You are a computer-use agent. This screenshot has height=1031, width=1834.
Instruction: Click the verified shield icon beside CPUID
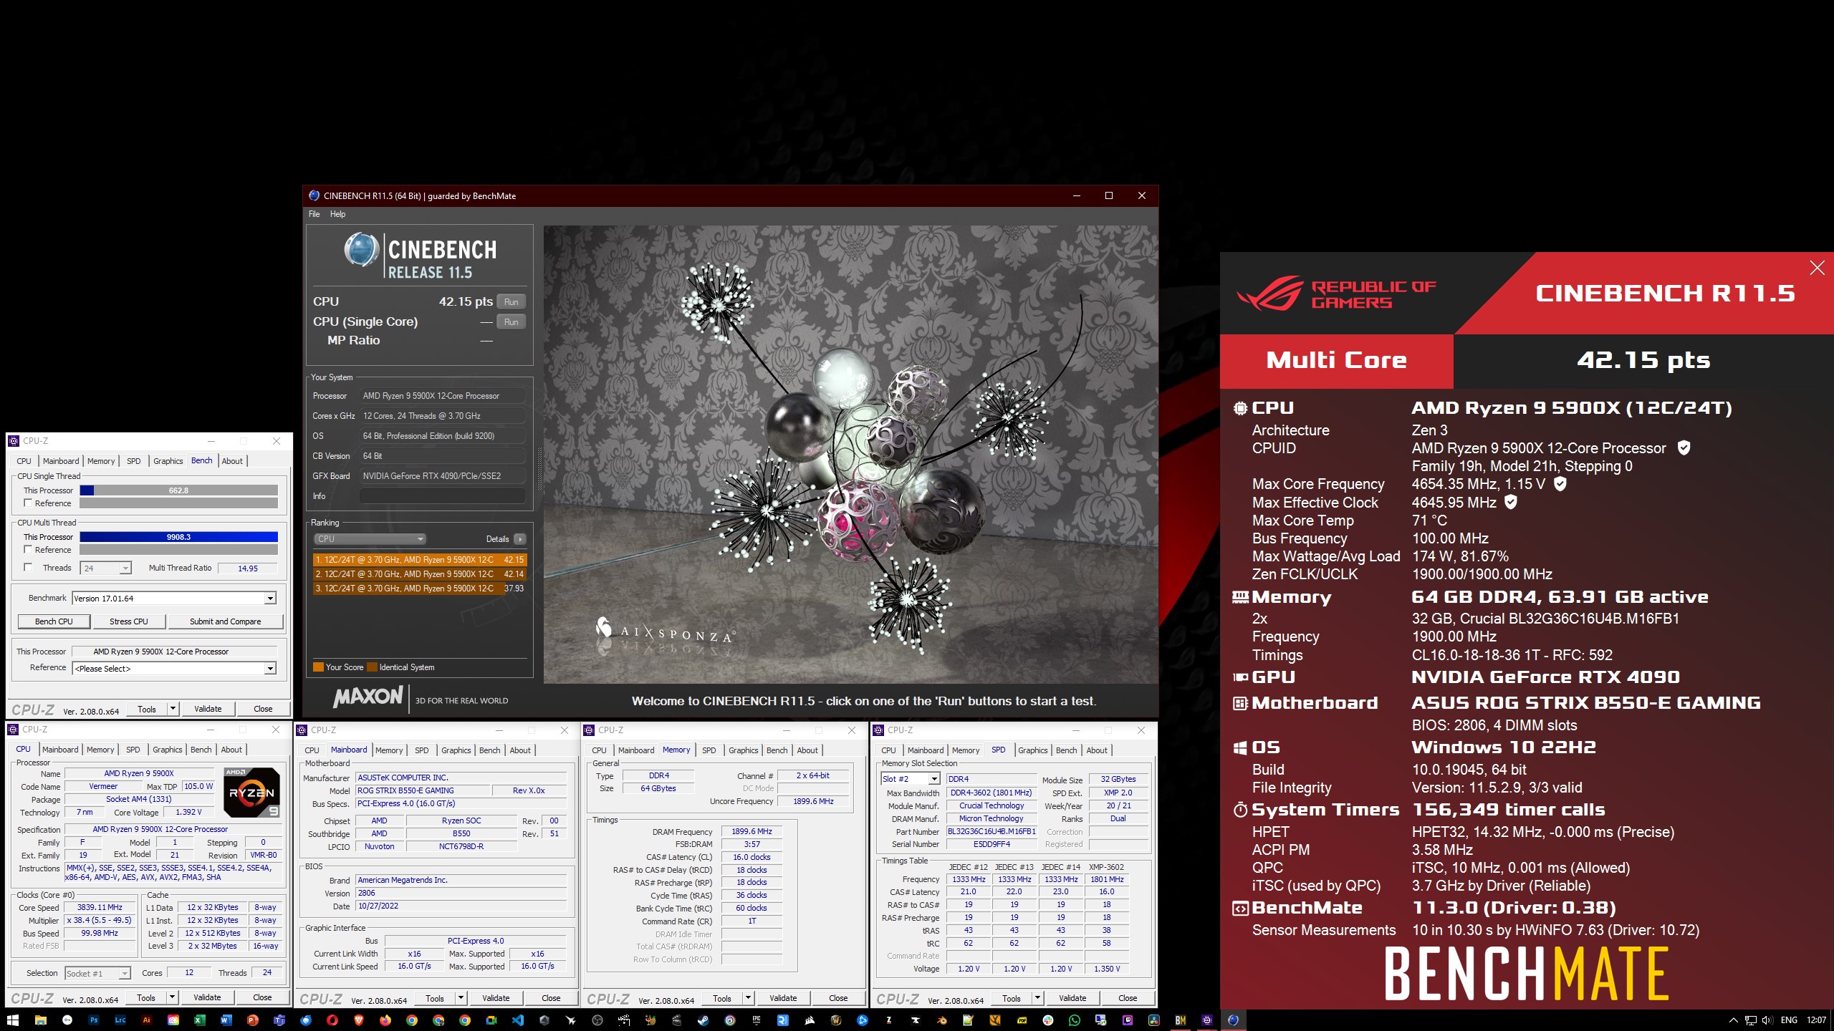(1684, 447)
